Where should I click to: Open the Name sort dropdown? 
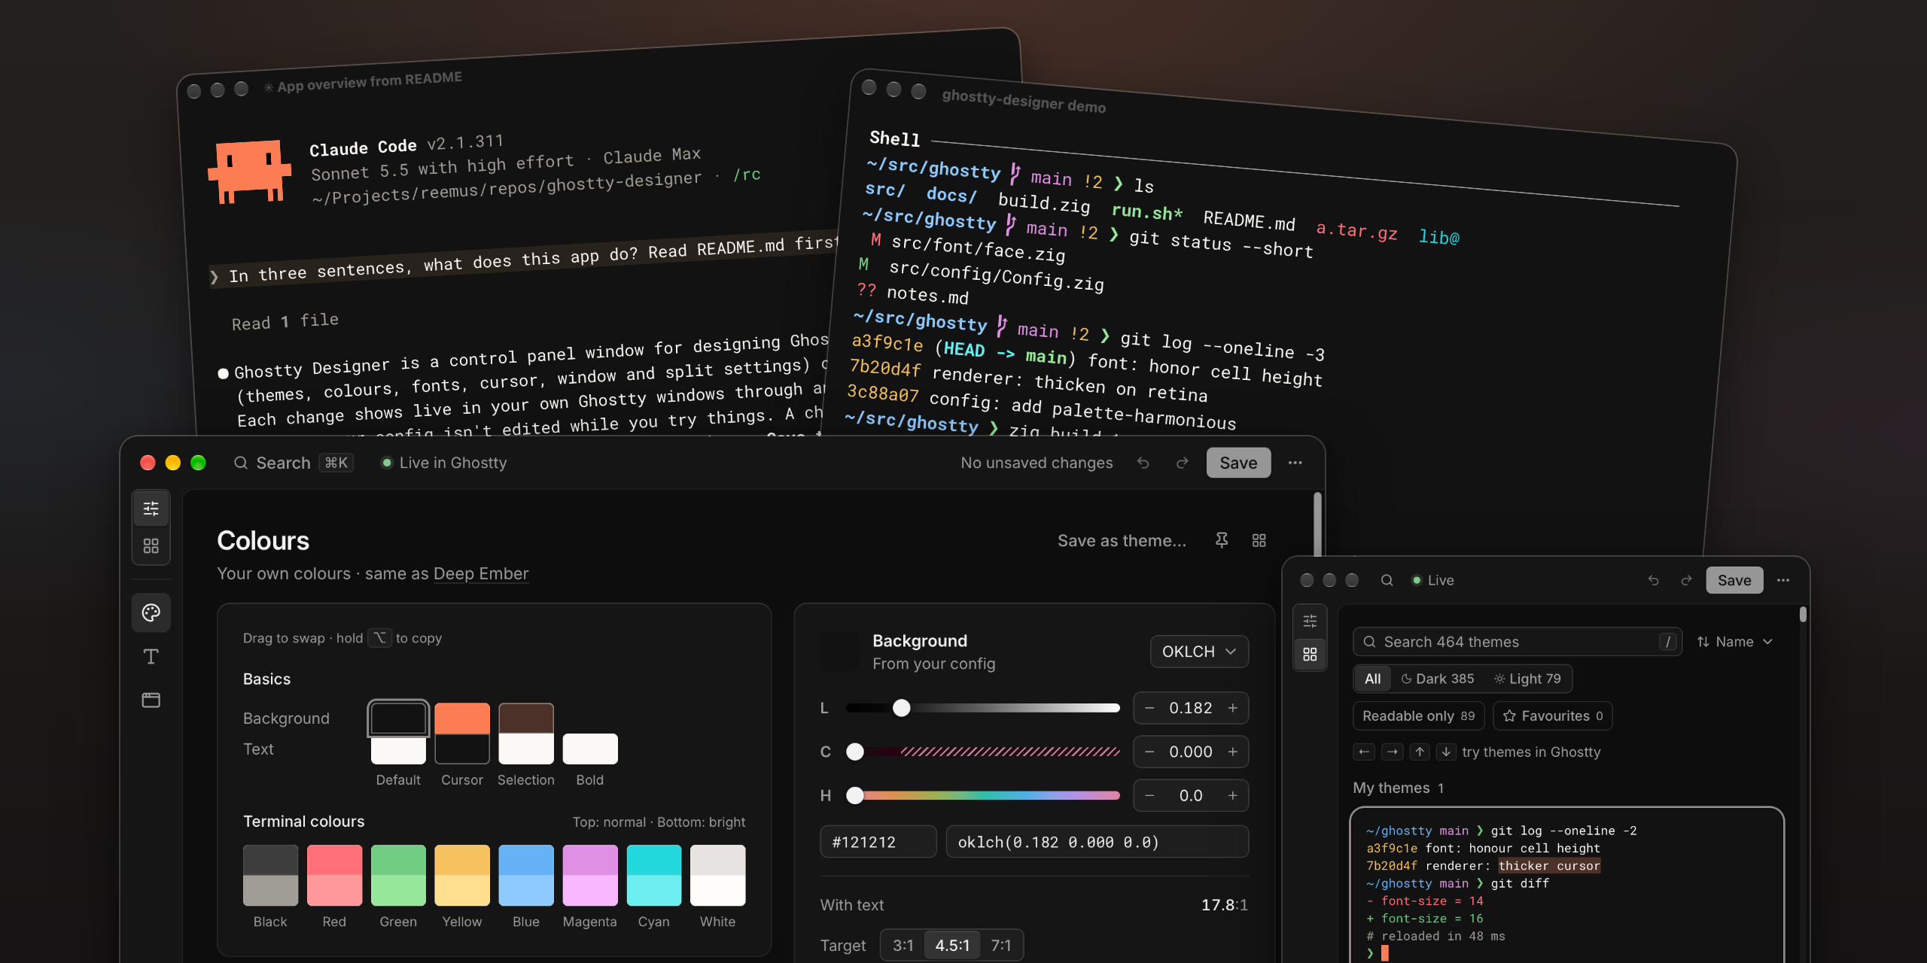1735,642
